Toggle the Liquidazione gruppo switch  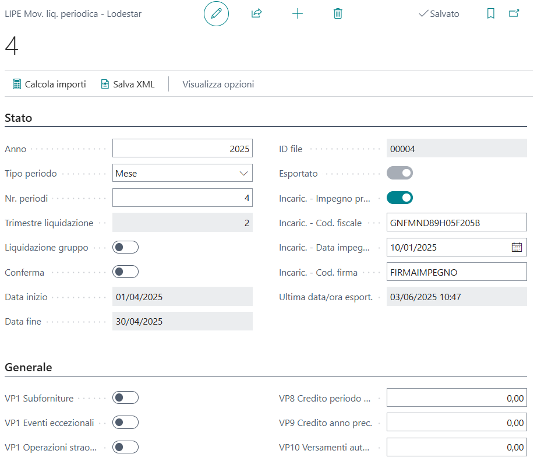coord(126,247)
